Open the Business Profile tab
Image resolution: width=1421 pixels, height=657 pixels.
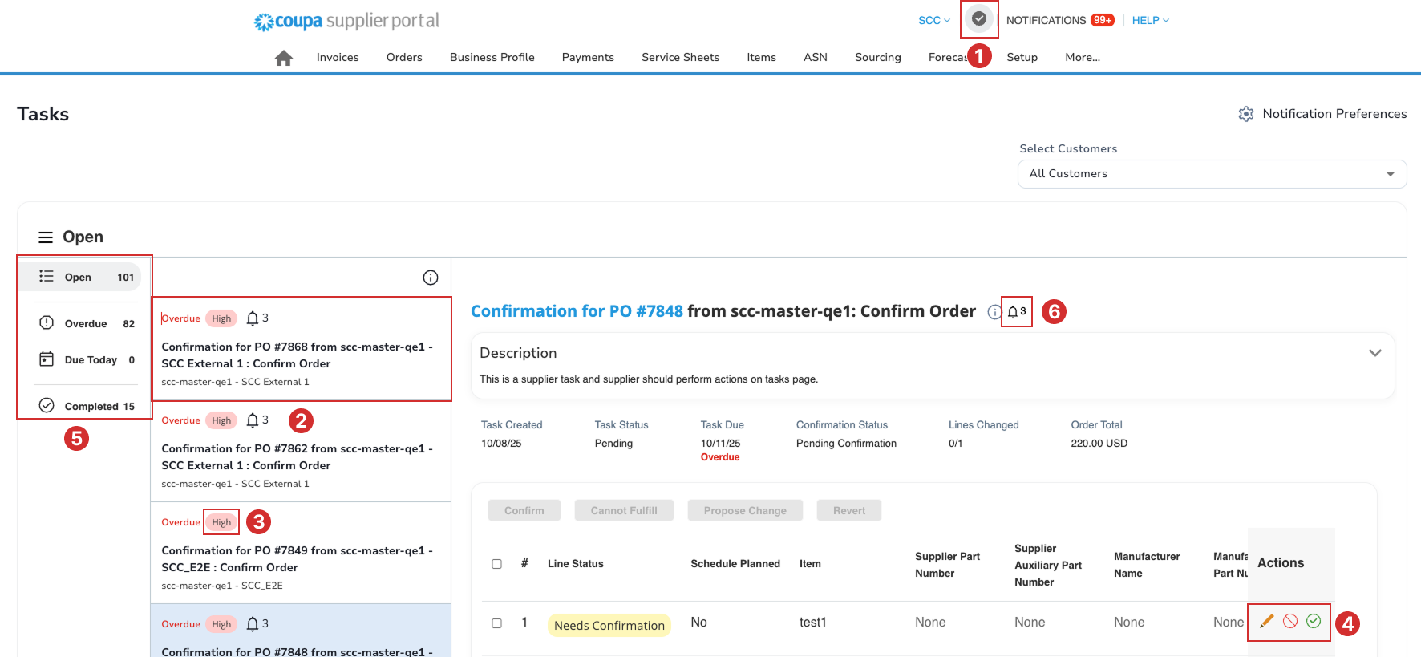pyautogui.click(x=492, y=58)
